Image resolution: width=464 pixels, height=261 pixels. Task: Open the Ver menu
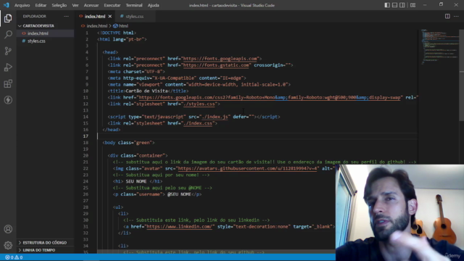[75, 5]
